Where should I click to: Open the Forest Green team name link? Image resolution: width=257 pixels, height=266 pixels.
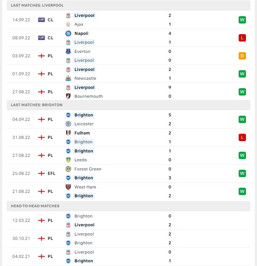[x=88, y=169]
